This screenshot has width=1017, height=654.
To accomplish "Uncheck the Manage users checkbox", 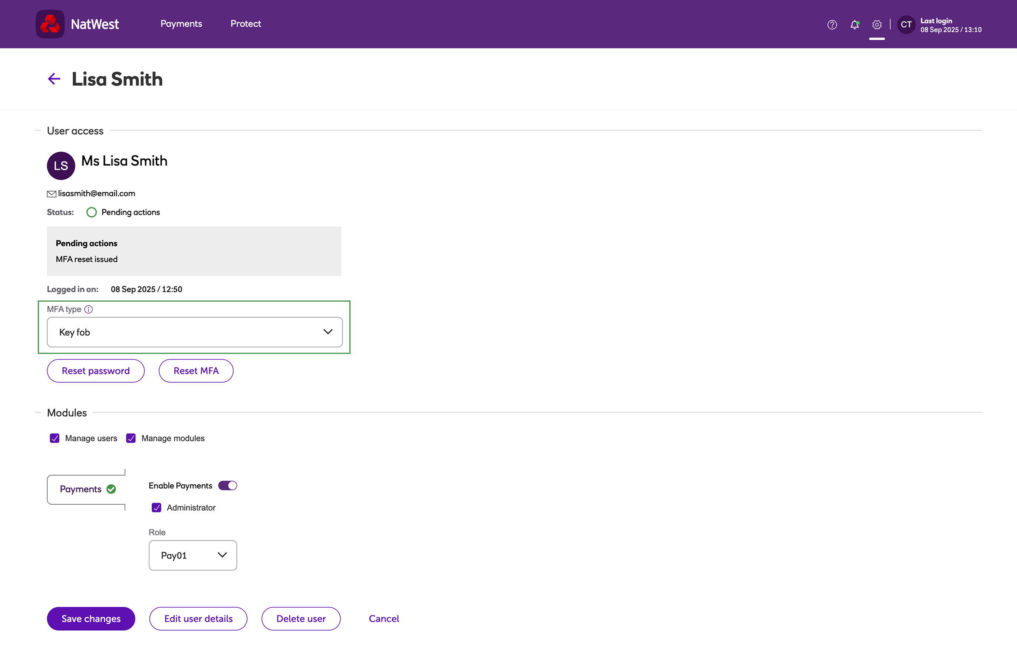I will click(x=55, y=438).
